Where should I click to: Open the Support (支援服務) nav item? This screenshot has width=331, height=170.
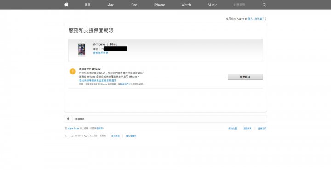point(239,5)
